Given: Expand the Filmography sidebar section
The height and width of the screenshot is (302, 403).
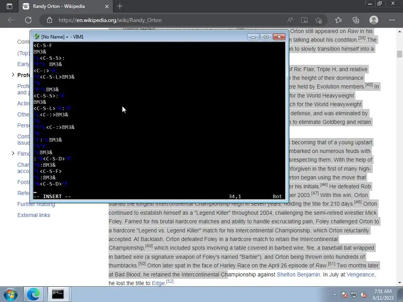Looking at the screenshot, I should [13, 153].
